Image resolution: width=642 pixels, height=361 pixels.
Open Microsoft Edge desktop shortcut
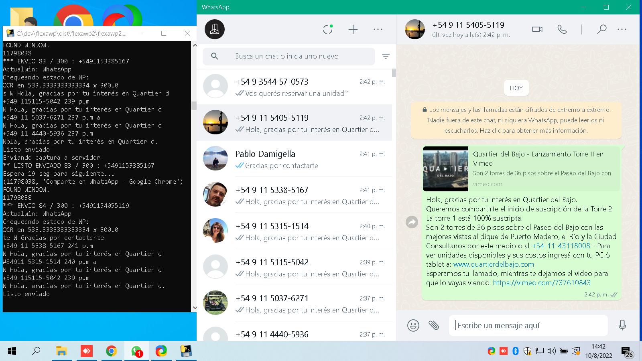[x=122, y=15]
